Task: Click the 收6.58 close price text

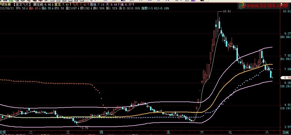Action: click(59, 8)
